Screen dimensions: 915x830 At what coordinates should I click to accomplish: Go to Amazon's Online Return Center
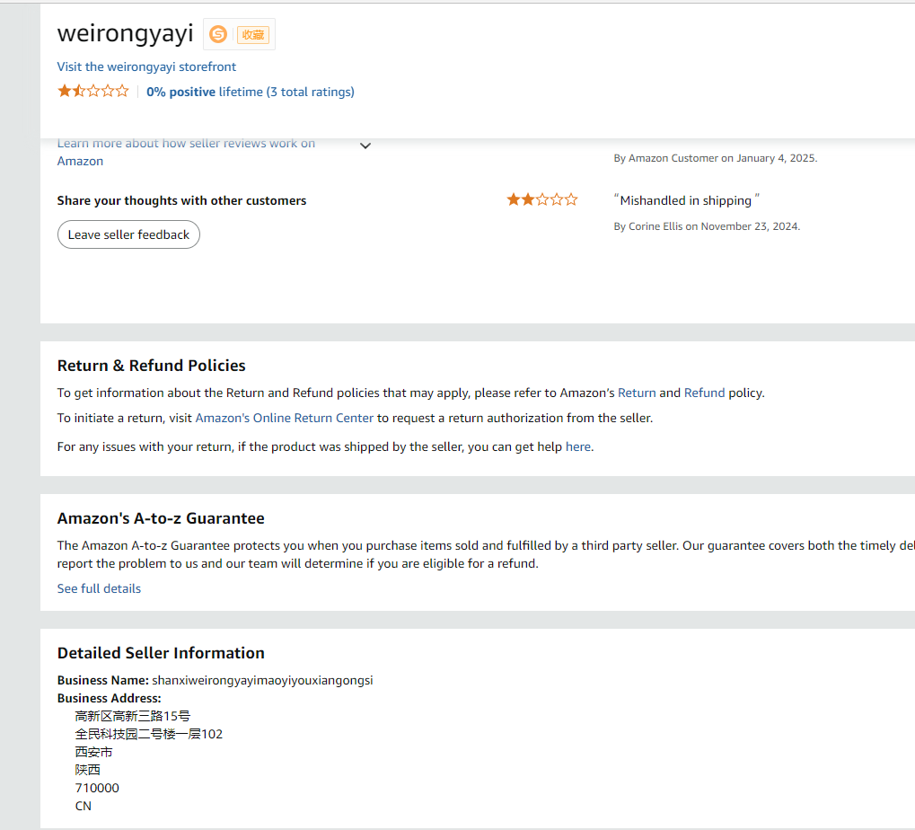[284, 418]
